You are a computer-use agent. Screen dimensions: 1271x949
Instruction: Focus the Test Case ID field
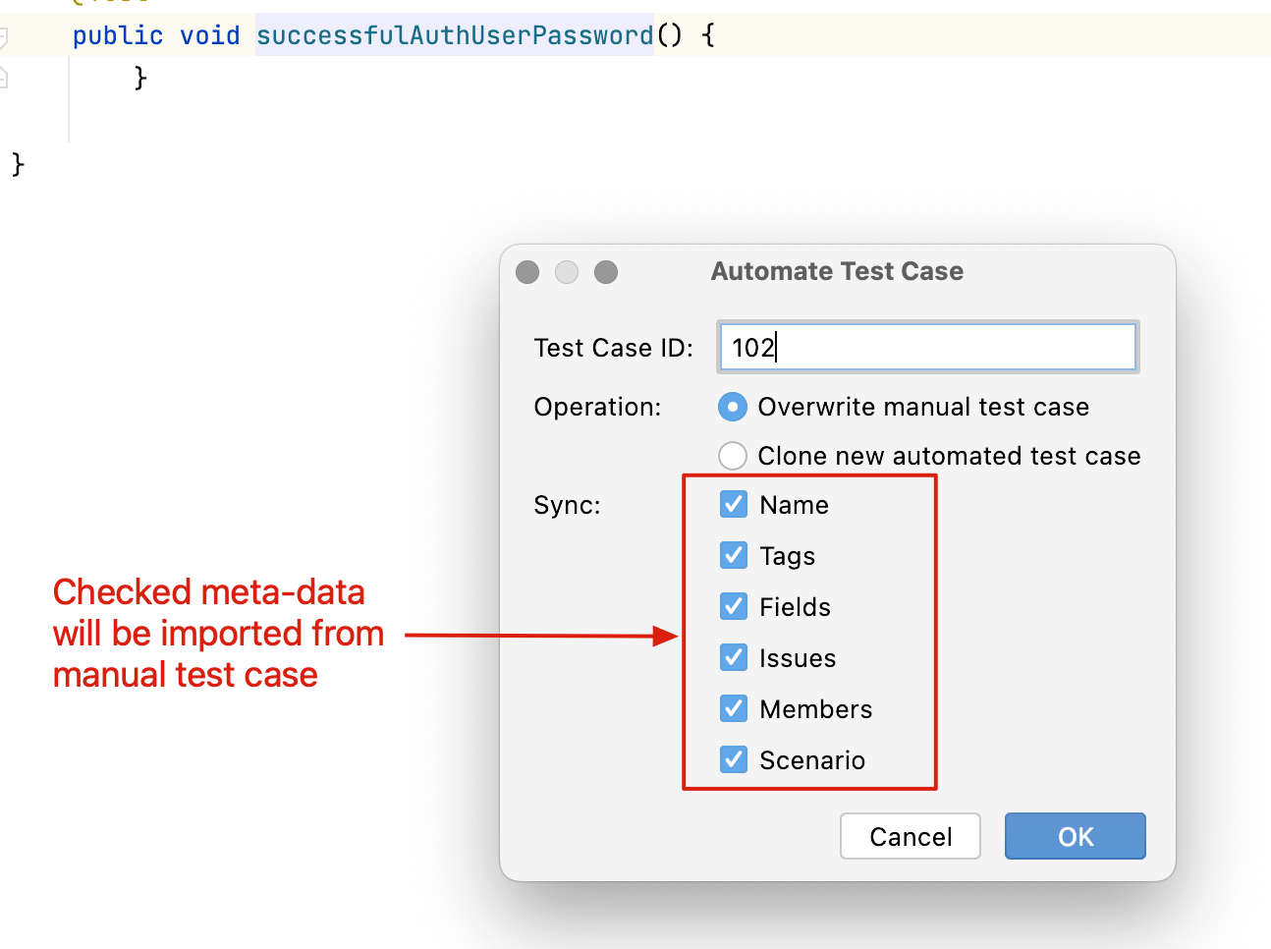tap(927, 348)
